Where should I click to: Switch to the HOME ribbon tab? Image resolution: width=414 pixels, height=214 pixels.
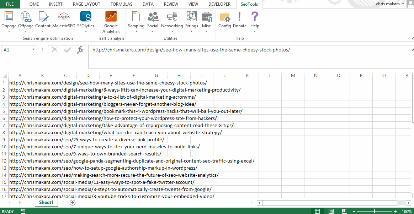(32, 4)
